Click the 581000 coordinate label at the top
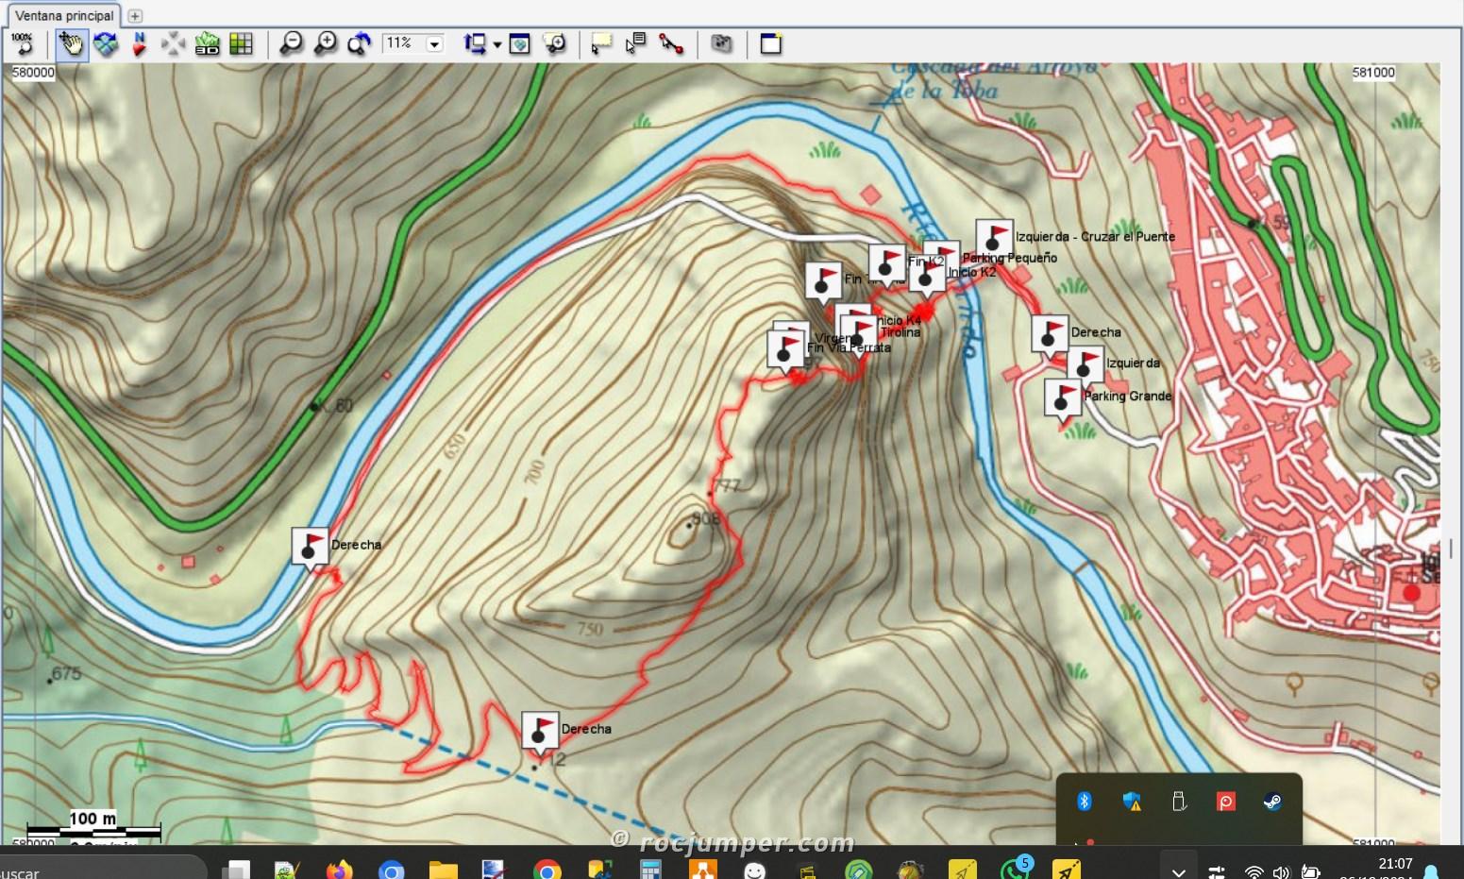Image resolution: width=1464 pixels, height=879 pixels. (x=1372, y=73)
